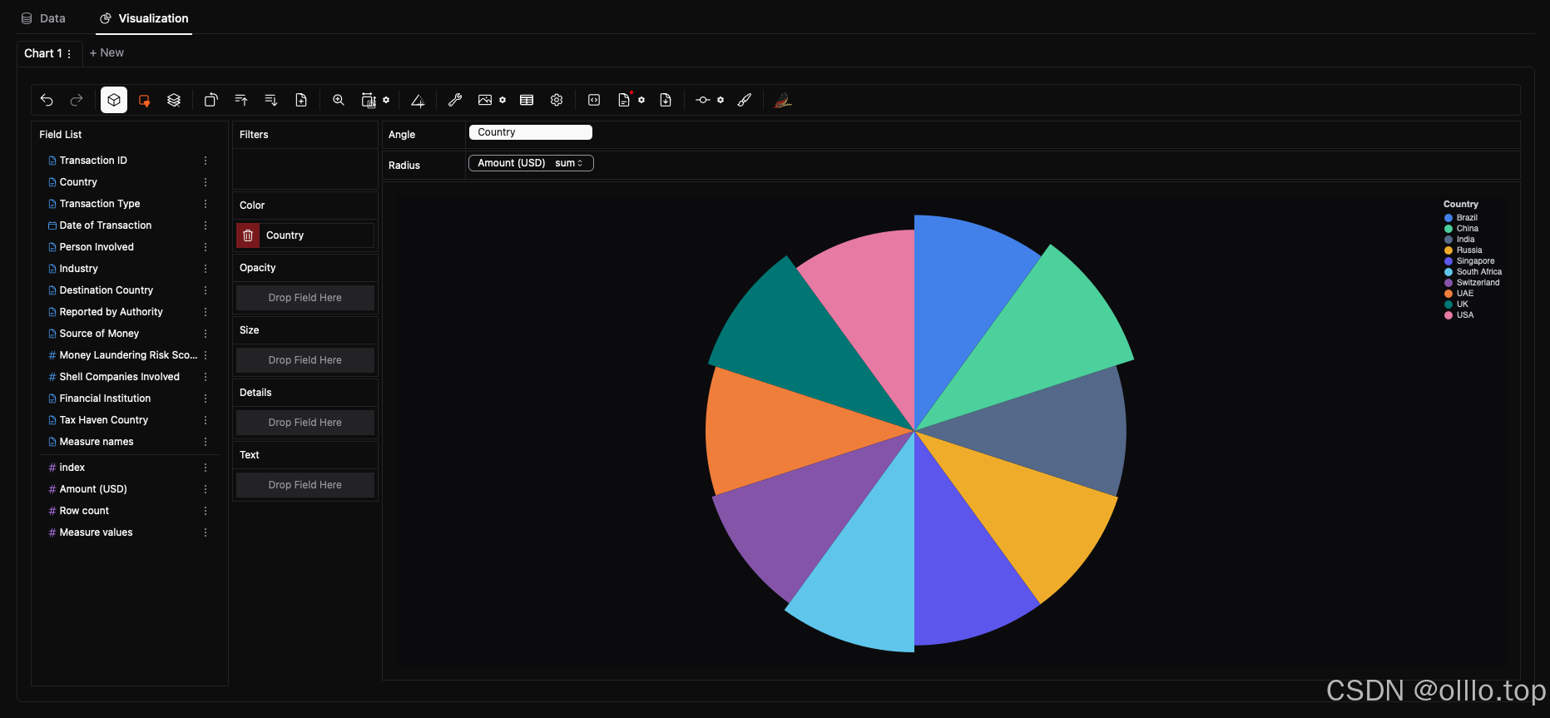1550x718 pixels.
Task: Click the layout resize icon
Action: click(368, 100)
